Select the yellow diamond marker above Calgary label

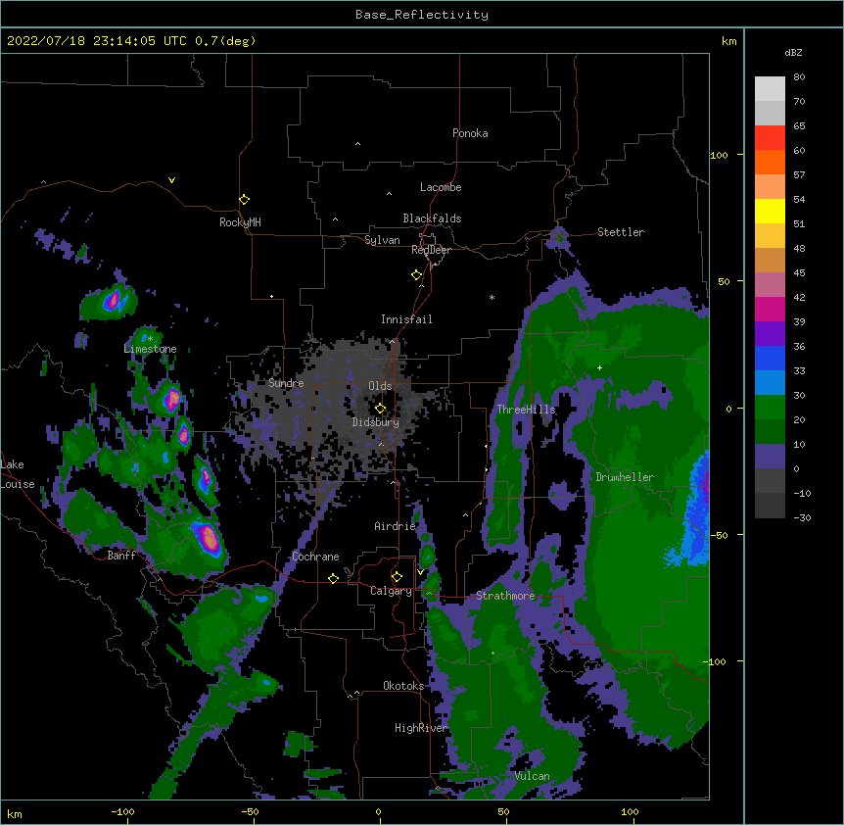click(x=397, y=577)
